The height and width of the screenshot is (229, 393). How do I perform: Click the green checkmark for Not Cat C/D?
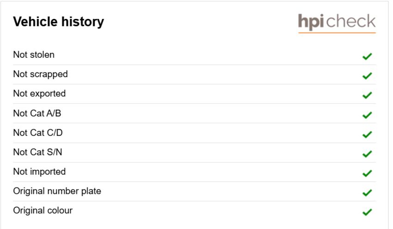[x=367, y=135]
